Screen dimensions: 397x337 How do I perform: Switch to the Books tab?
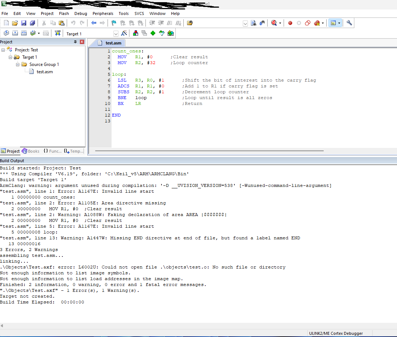click(31, 151)
